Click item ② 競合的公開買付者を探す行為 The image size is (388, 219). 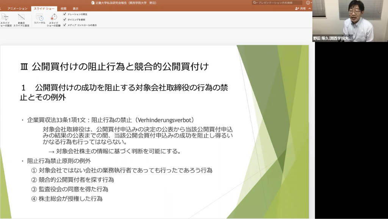72,180
